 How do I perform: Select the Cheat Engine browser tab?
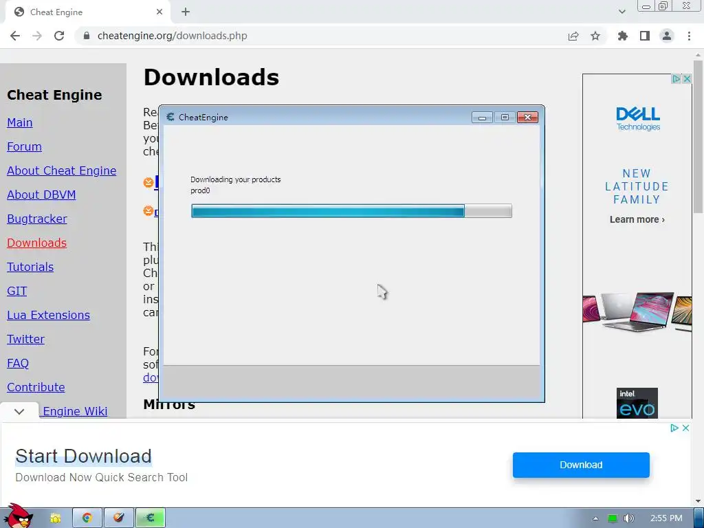tap(88, 12)
